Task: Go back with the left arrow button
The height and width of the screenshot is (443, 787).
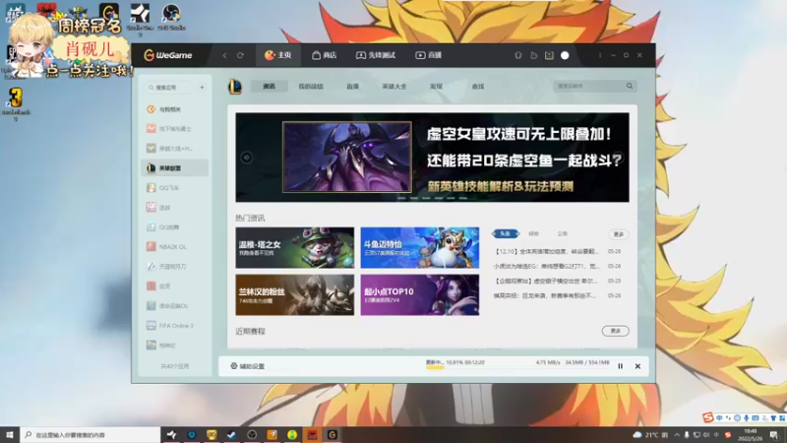Action: [x=224, y=55]
